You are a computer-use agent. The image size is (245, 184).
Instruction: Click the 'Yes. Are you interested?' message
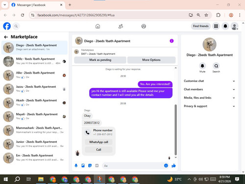[x=155, y=84]
